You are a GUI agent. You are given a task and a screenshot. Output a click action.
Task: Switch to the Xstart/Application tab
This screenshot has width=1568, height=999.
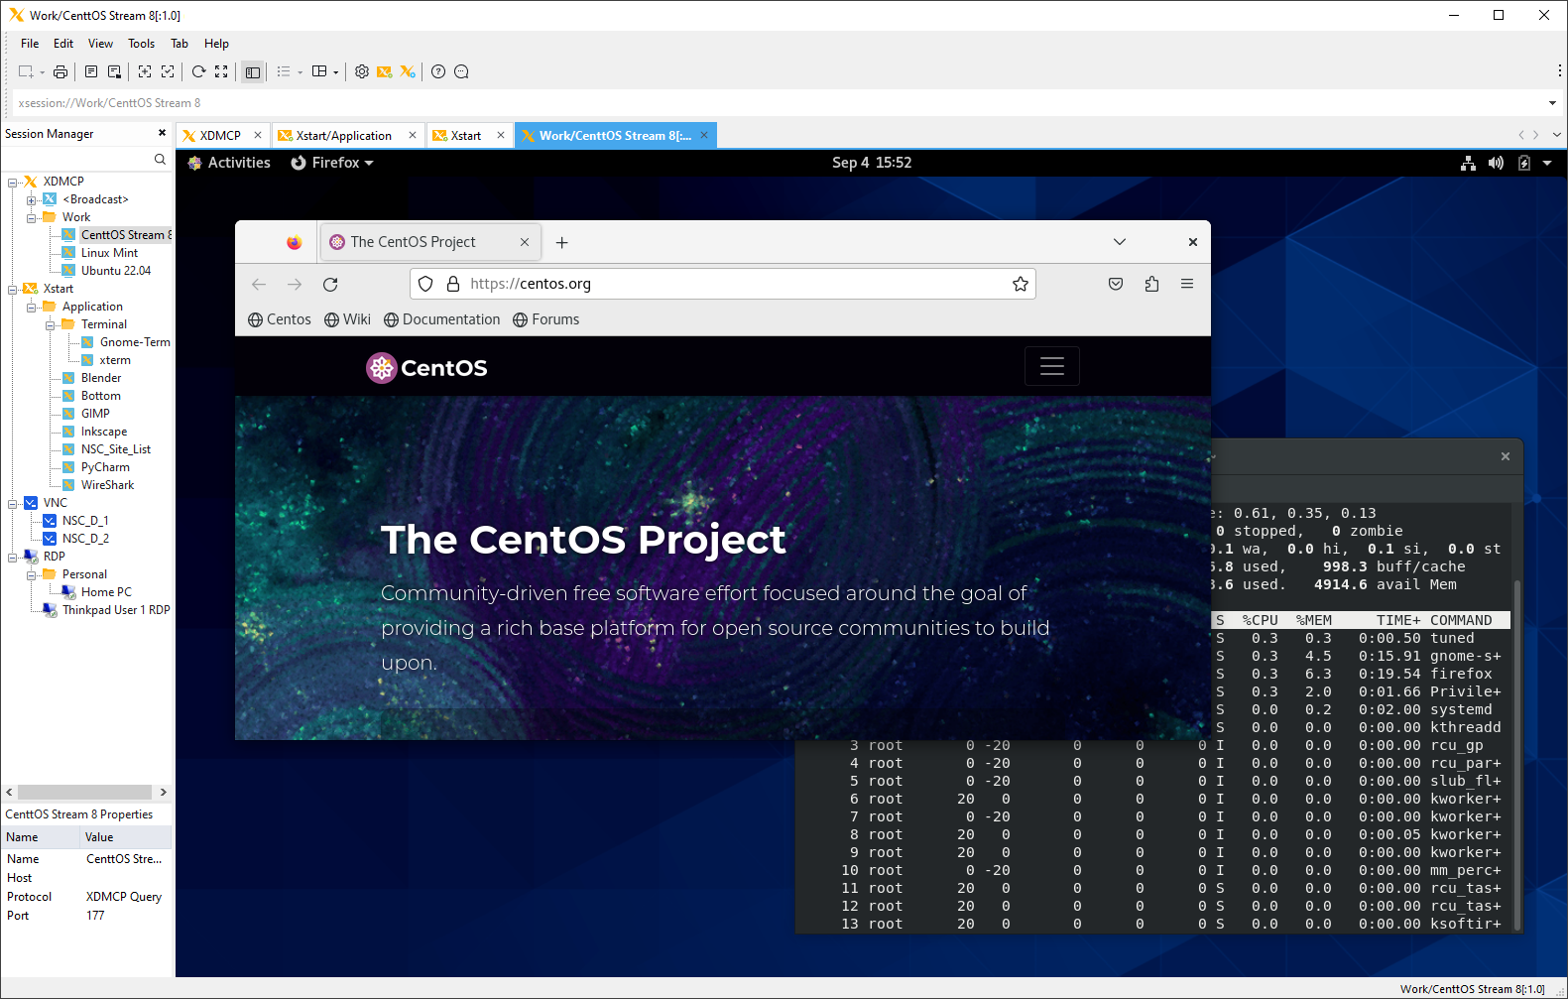pyautogui.click(x=343, y=136)
